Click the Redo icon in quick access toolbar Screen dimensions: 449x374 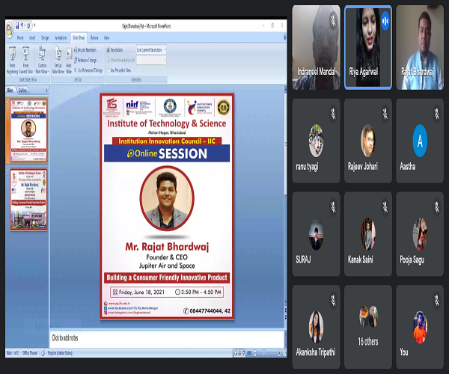click(x=28, y=25)
